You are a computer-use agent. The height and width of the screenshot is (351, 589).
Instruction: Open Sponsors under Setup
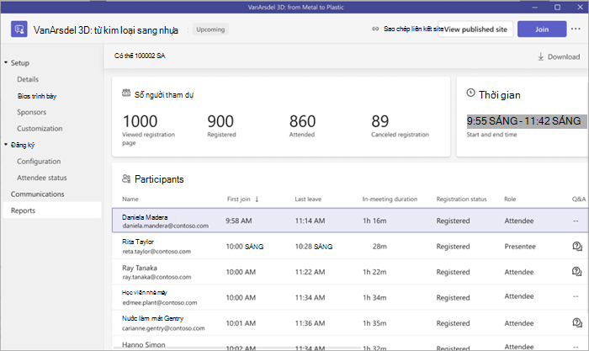click(32, 112)
